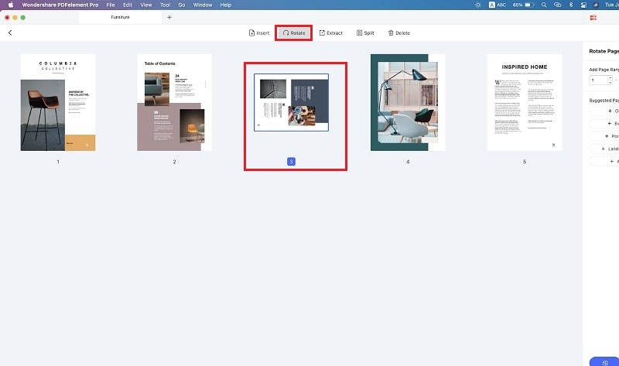Add a new tab with plus icon
This screenshot has width=619, height=366.
pyautogui.click(x=169, y=17)
